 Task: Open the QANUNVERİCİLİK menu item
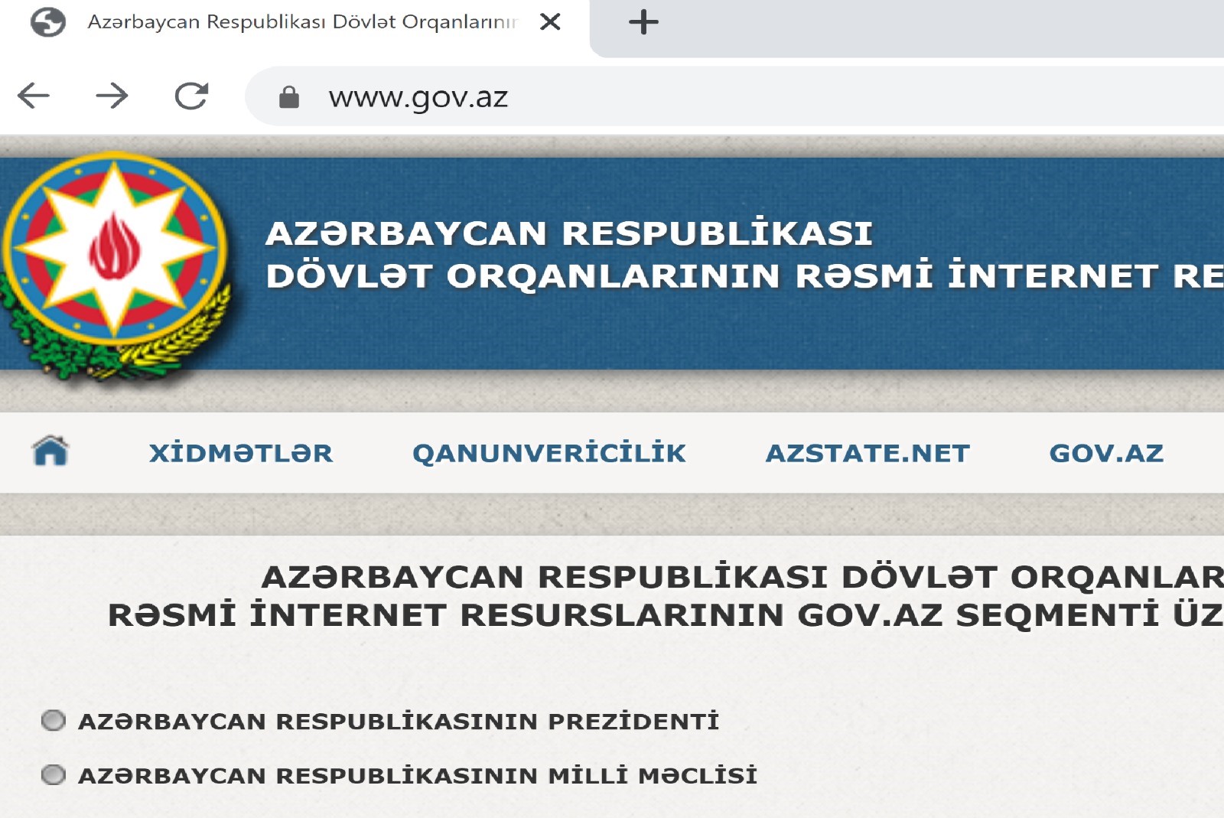pyautogui.click(x=549, y=453)
